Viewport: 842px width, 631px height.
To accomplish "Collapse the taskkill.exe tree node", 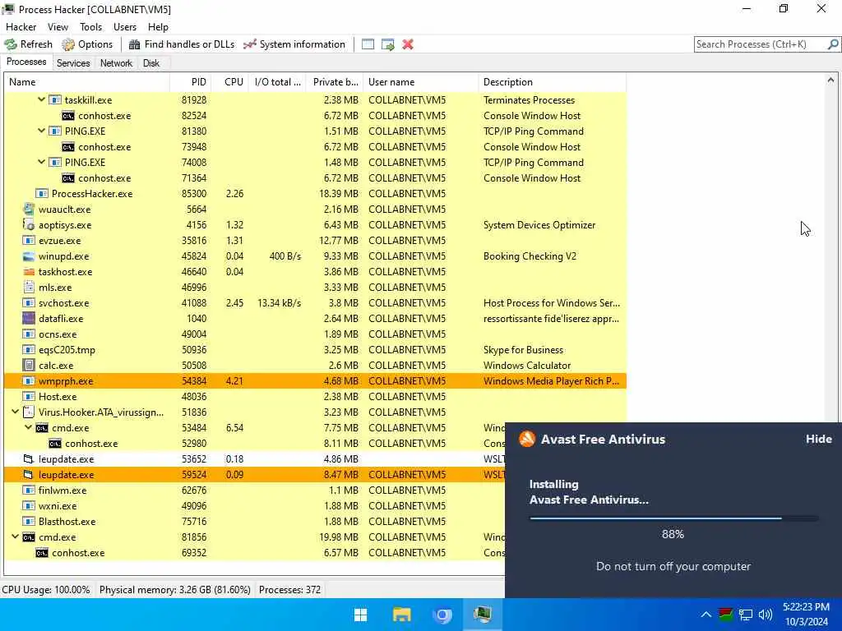I will tap(41, 99).
